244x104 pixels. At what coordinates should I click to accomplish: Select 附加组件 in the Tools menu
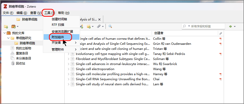click(58, 37)
